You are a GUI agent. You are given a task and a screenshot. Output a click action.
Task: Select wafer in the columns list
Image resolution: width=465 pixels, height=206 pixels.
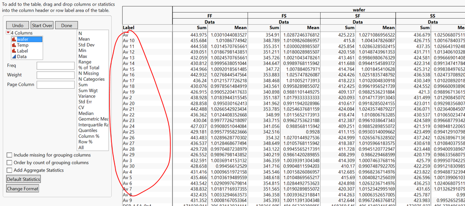[x=23, y=39]
